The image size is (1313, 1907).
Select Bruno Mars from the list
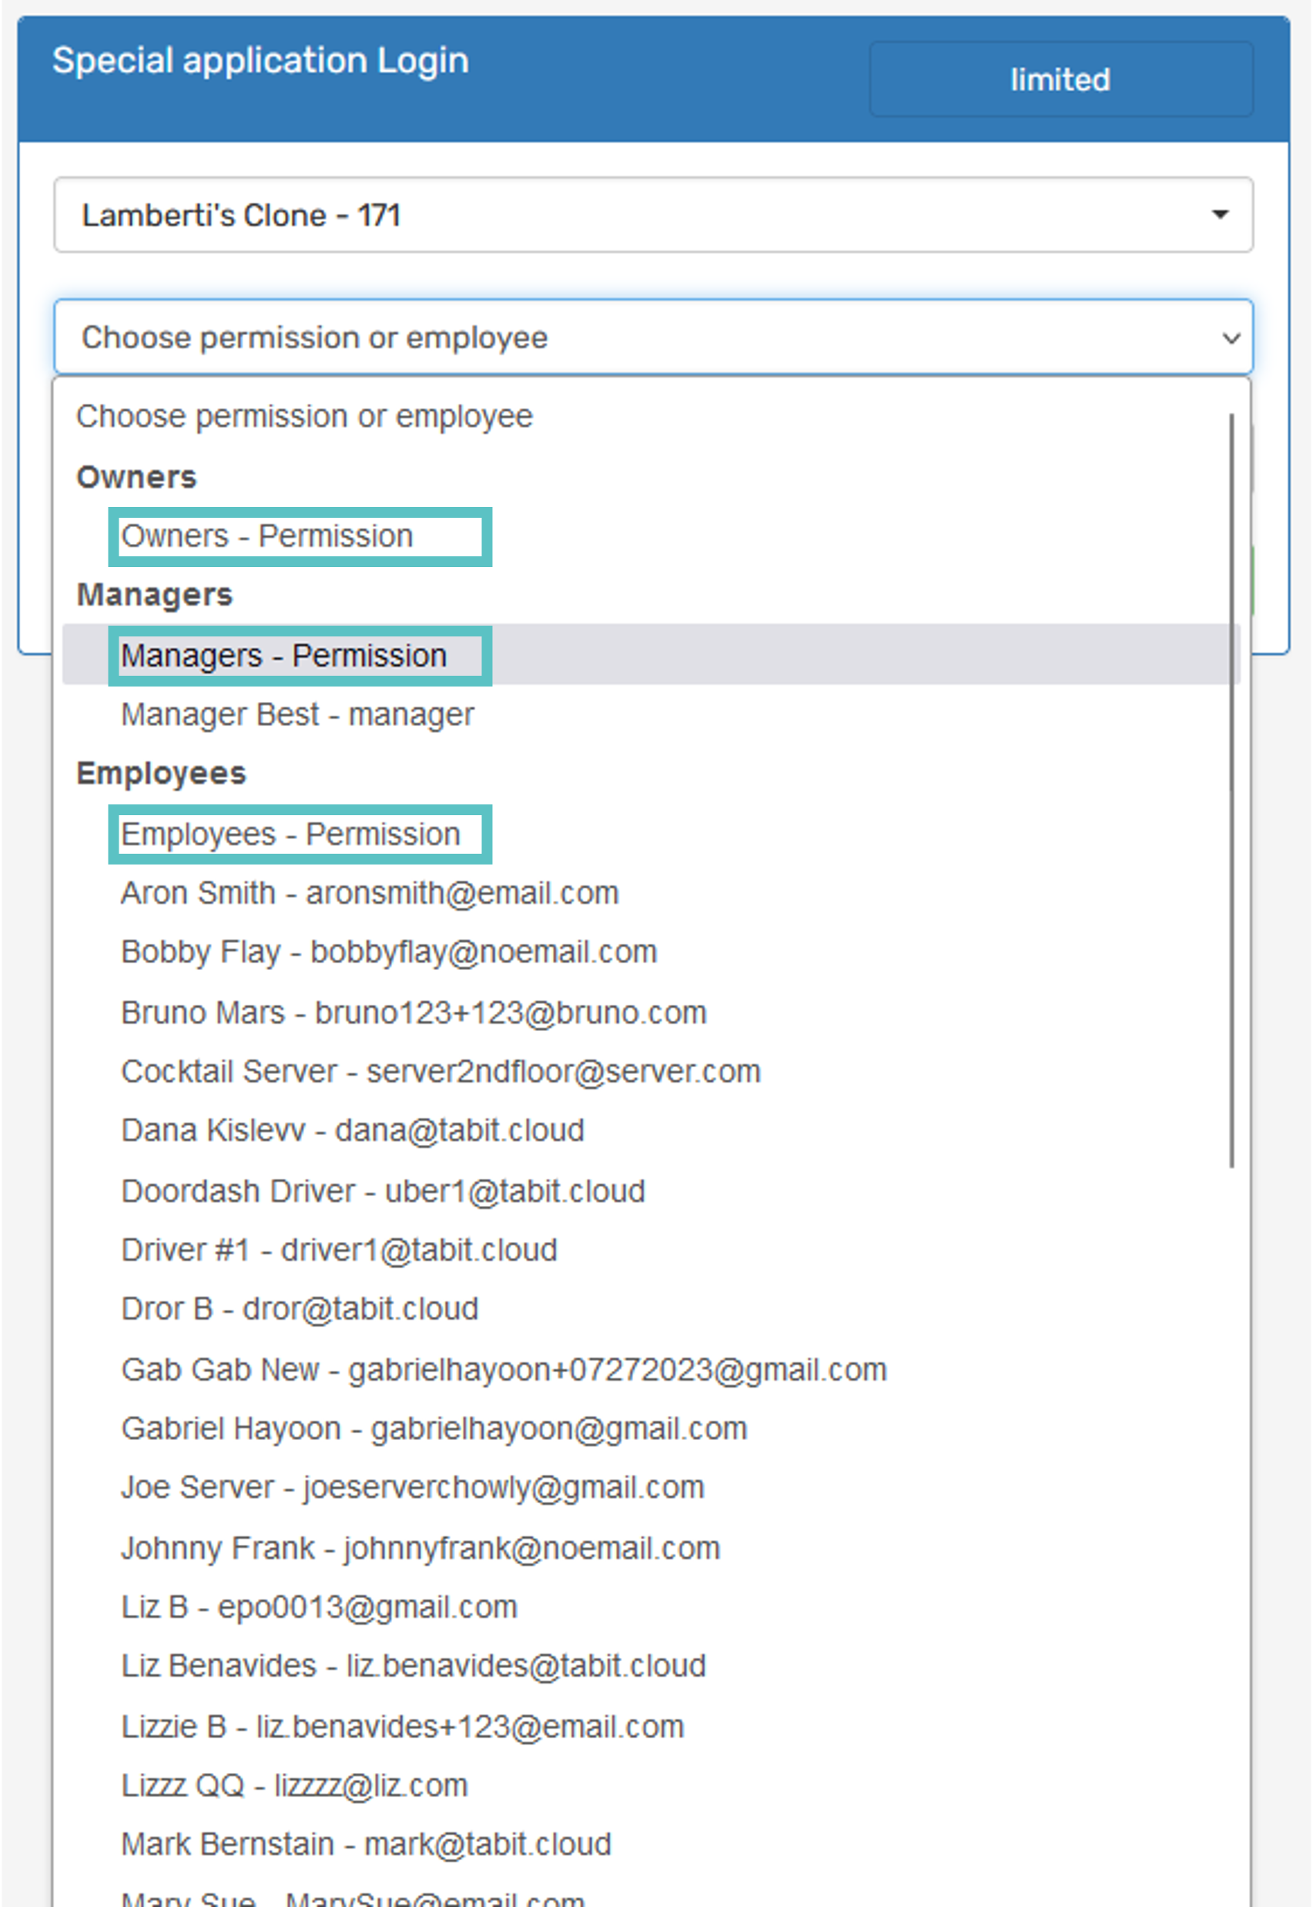[x=413, y=1012]
